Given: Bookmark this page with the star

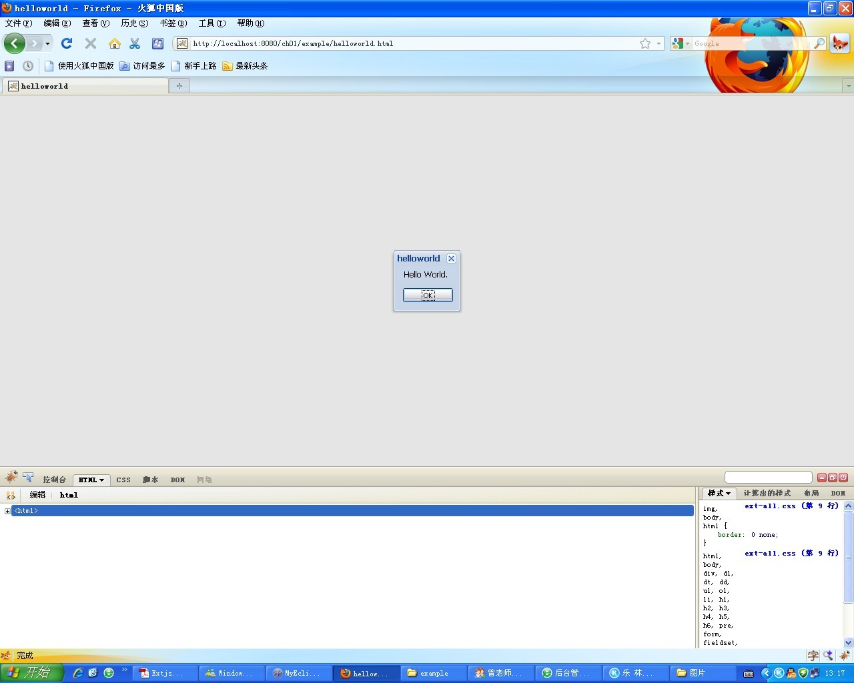Looking at the screenshot, I should coord(645,43).
